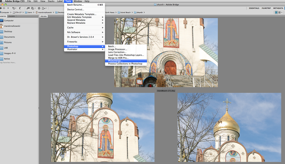The width and height of the screenshot is (285, 164).
Task: Switch to the Folders panel tab
Action: point(12,16)
